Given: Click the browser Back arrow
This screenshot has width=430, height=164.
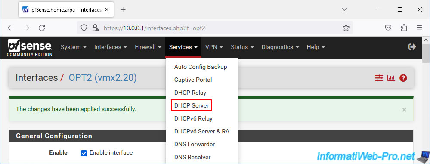Looking at the screenshot, I should (x=11, y=28).
